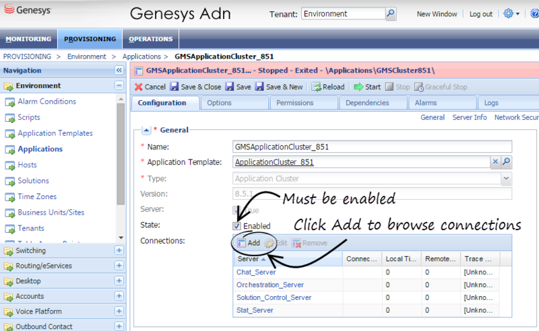The width and height of the screenshot is (539, 331).
Task: Sort by the Server column header
Action: 288,259
